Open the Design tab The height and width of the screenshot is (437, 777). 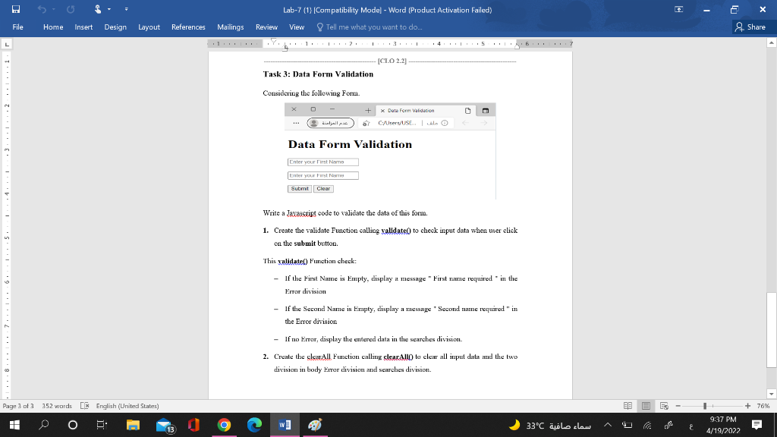point(115,27)
